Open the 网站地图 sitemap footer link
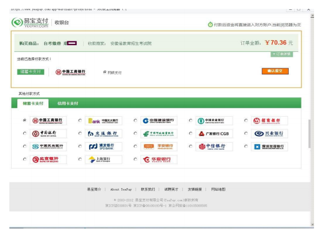 tap(218, 189)
